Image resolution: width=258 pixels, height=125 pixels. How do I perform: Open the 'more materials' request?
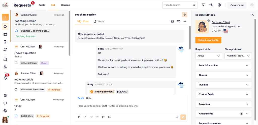39,81
